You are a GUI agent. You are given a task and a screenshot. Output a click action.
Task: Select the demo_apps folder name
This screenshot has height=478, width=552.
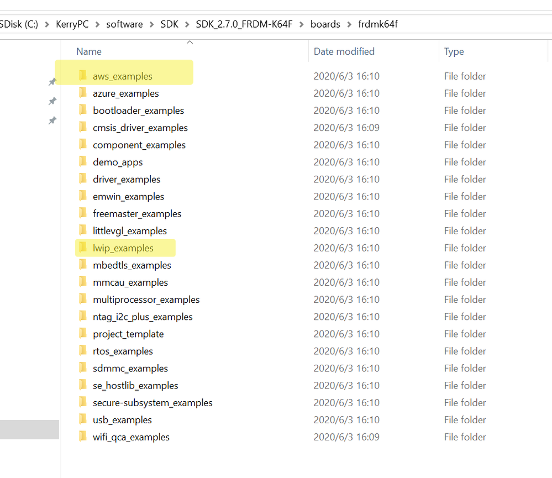point(118,162)
